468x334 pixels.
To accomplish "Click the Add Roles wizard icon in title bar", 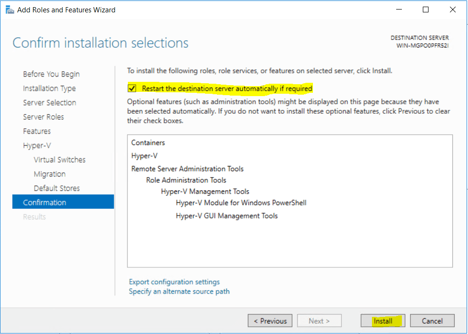I will [10, 10].
